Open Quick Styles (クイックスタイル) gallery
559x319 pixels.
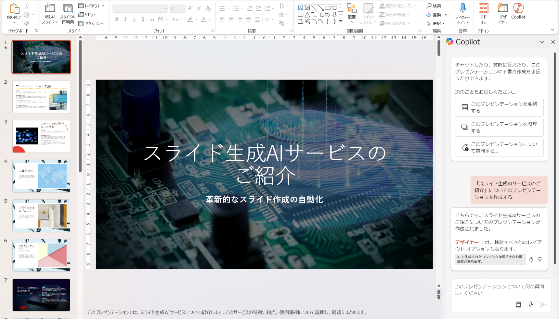point(368,14)
